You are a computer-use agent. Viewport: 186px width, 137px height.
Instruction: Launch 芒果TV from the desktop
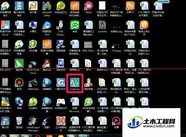tap(130, 6)
